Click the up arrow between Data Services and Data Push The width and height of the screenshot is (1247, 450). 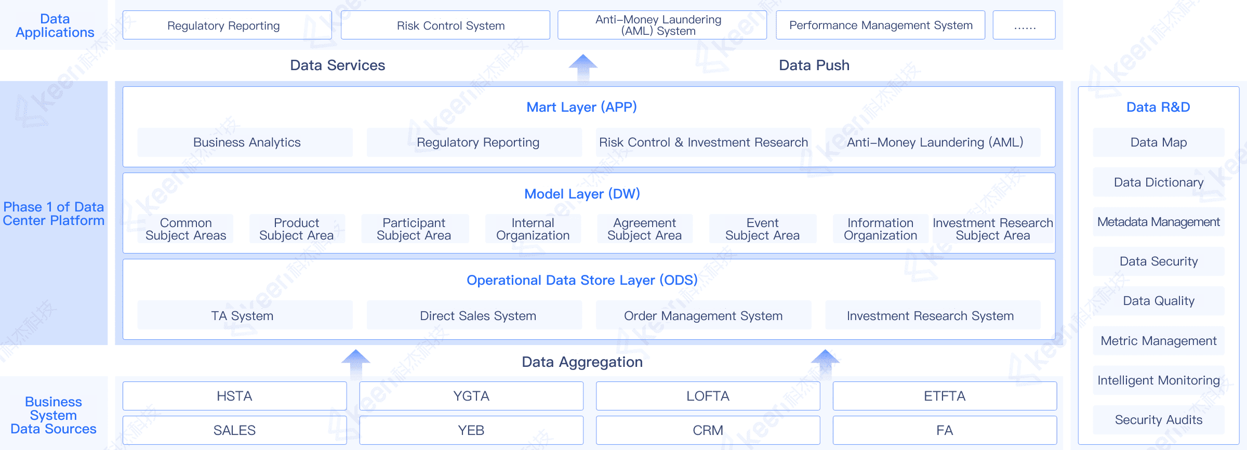[x=583, y=67]
